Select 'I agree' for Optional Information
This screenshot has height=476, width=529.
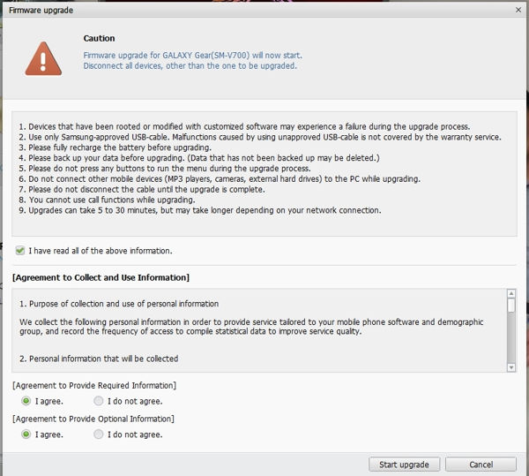(x=26, y=434)
